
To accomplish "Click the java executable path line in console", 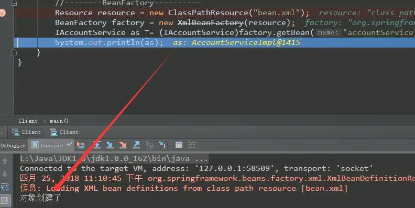I will pyautogui.click(x=114, y=159).
